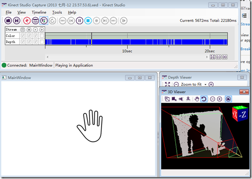Open the File menu
The width and height of the screenshot is (252, 179).
point(9,12)
